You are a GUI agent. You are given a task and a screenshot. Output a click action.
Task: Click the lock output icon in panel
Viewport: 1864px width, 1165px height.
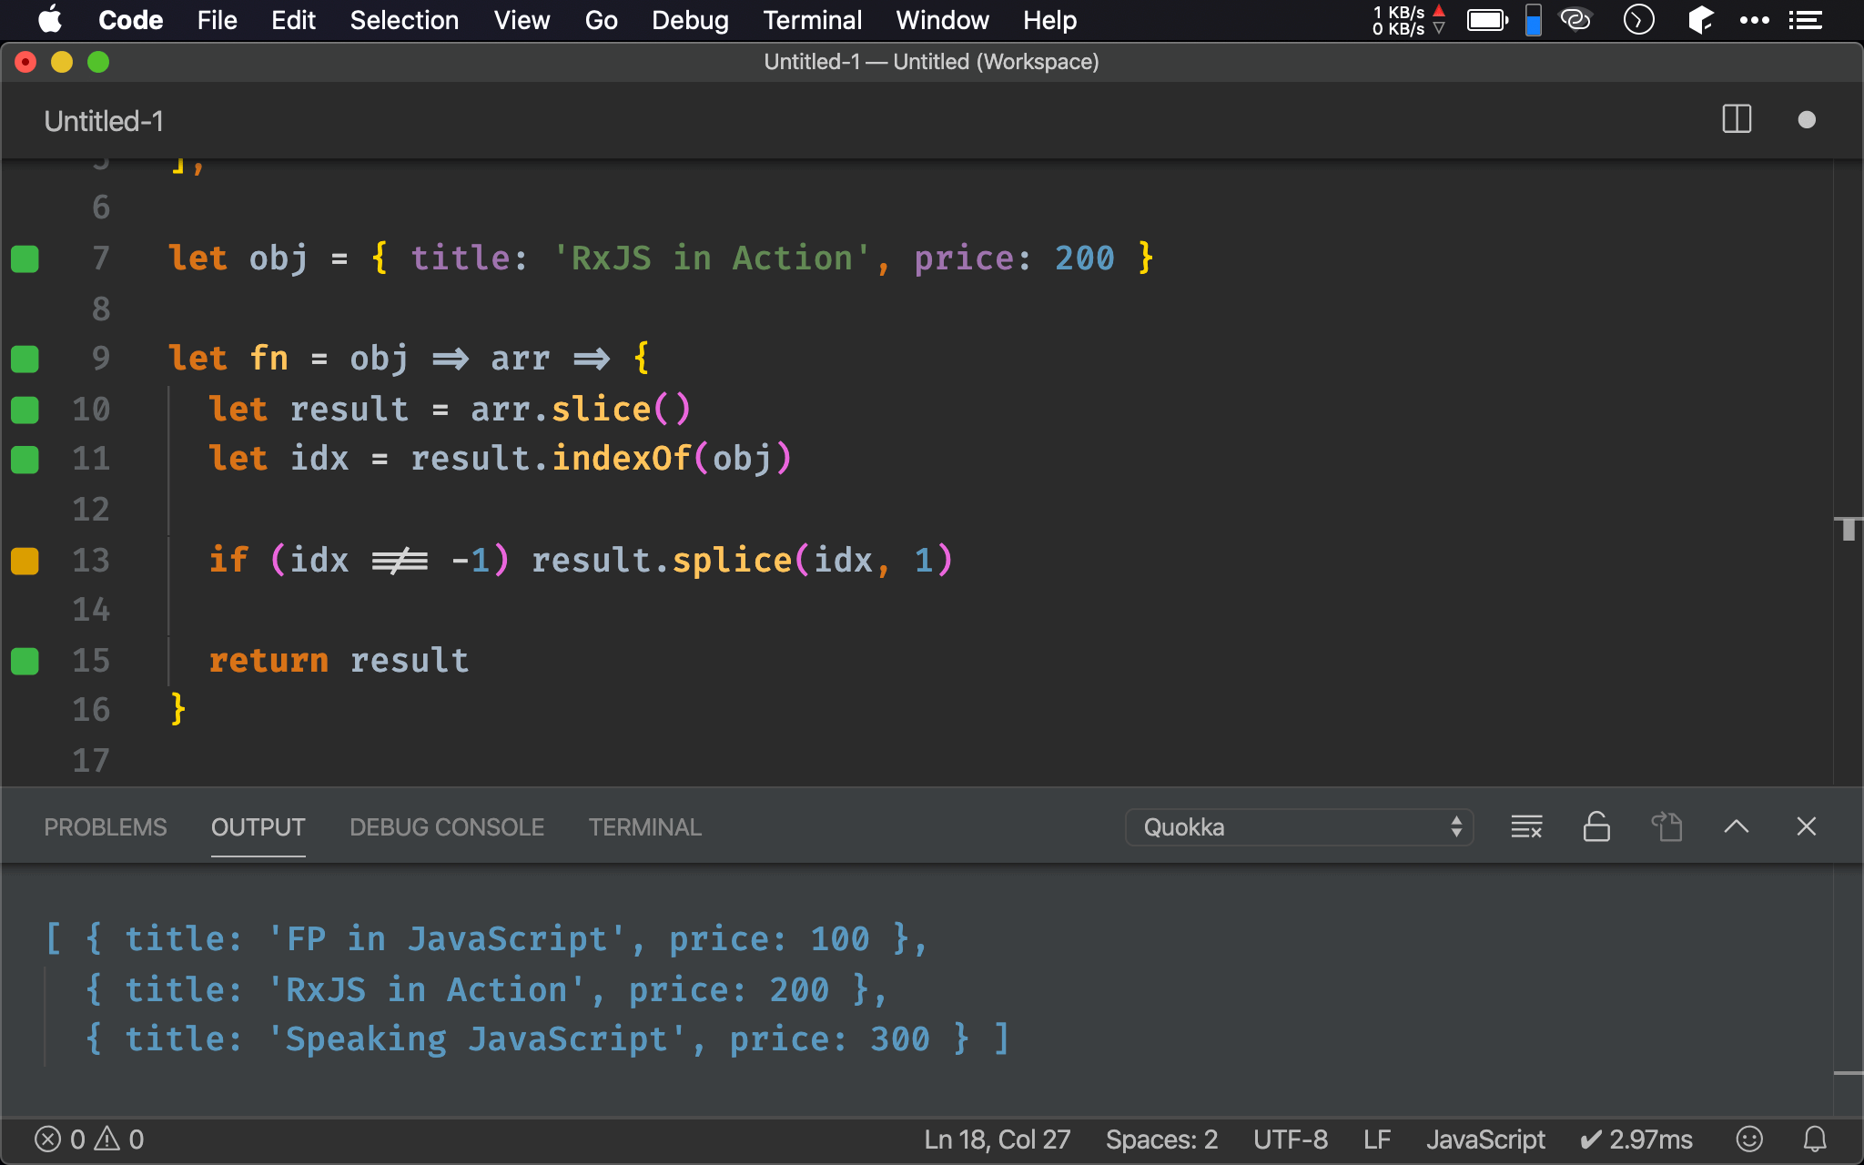pos(1595,826)
